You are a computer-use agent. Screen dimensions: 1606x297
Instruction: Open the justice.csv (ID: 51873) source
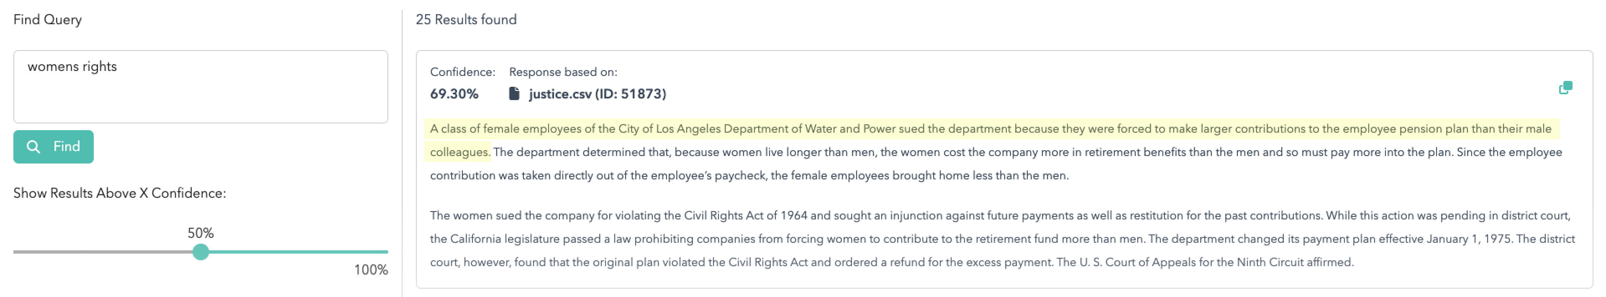(x=597, y=94)
